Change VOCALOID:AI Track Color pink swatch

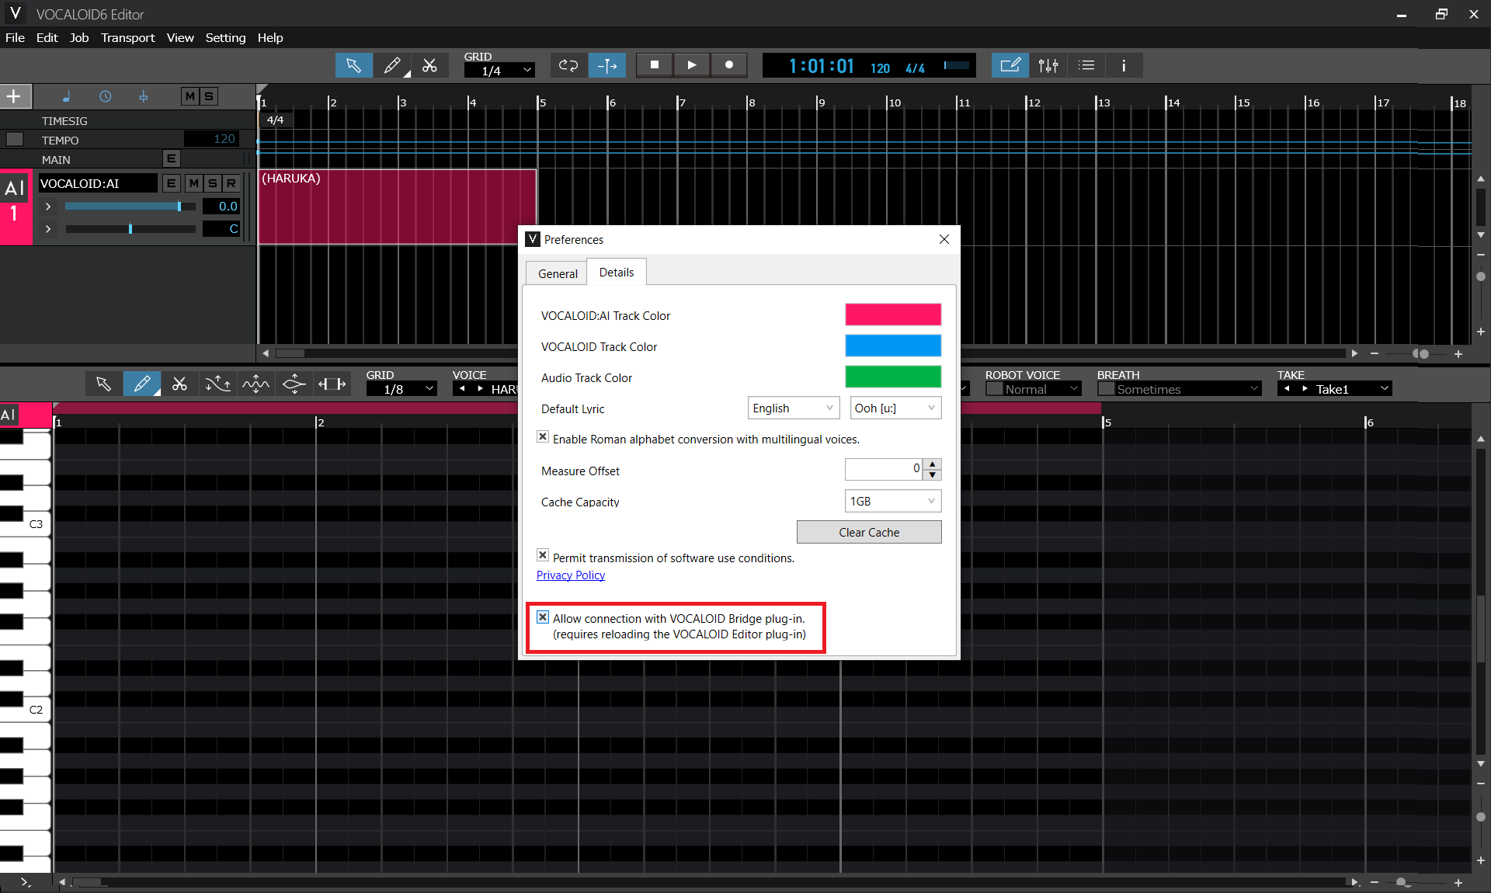click(x=893, y=314)
